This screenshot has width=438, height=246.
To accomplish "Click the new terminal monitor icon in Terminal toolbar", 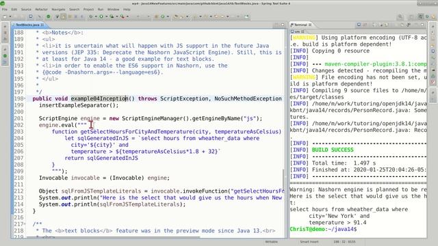I will pos(359,25).
